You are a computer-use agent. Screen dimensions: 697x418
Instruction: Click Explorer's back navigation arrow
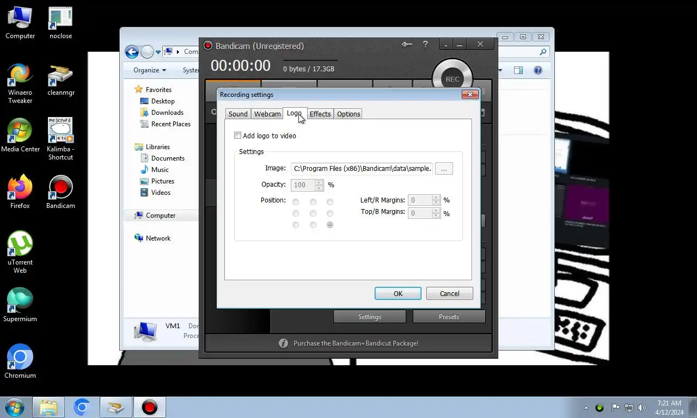pyautogui.click(x=132, y=52)
